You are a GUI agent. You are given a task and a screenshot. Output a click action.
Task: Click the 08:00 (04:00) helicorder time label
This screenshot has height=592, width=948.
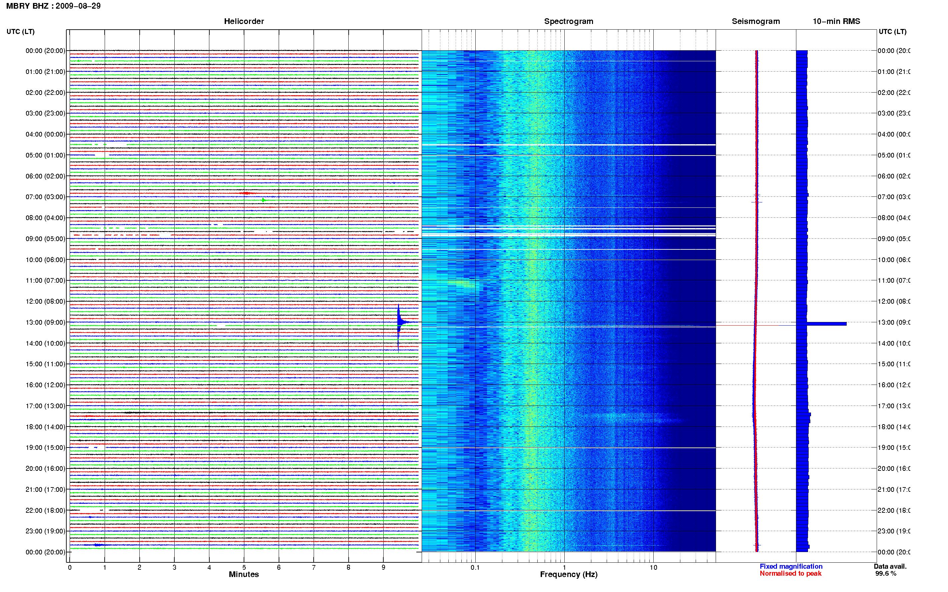pos(45,218)
